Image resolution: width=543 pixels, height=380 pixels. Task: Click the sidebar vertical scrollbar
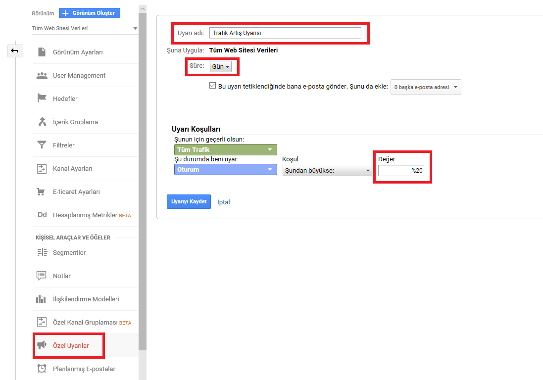tap(143, 182)
